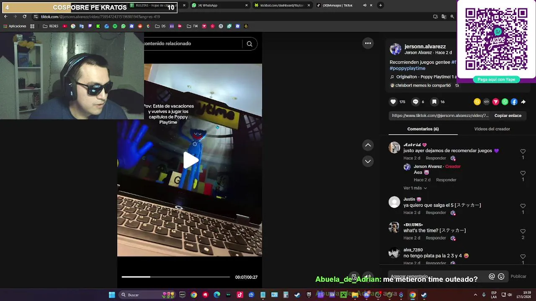Screen dimensions: 536x301
Task: Seek on the video progress bar
Action: pos(175,277)
